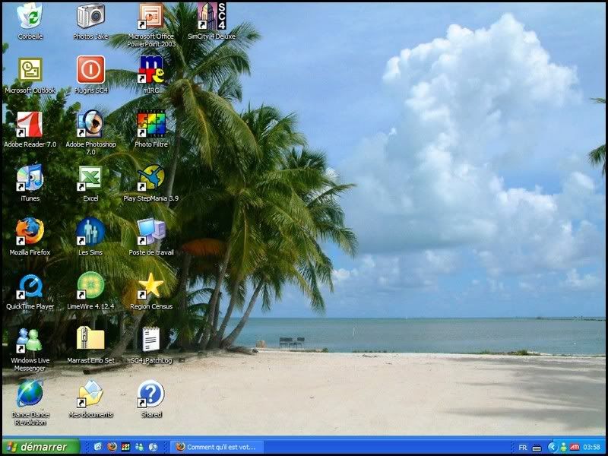
Task: Open the Corbeille recycle bin
Action: coord(29,15)
